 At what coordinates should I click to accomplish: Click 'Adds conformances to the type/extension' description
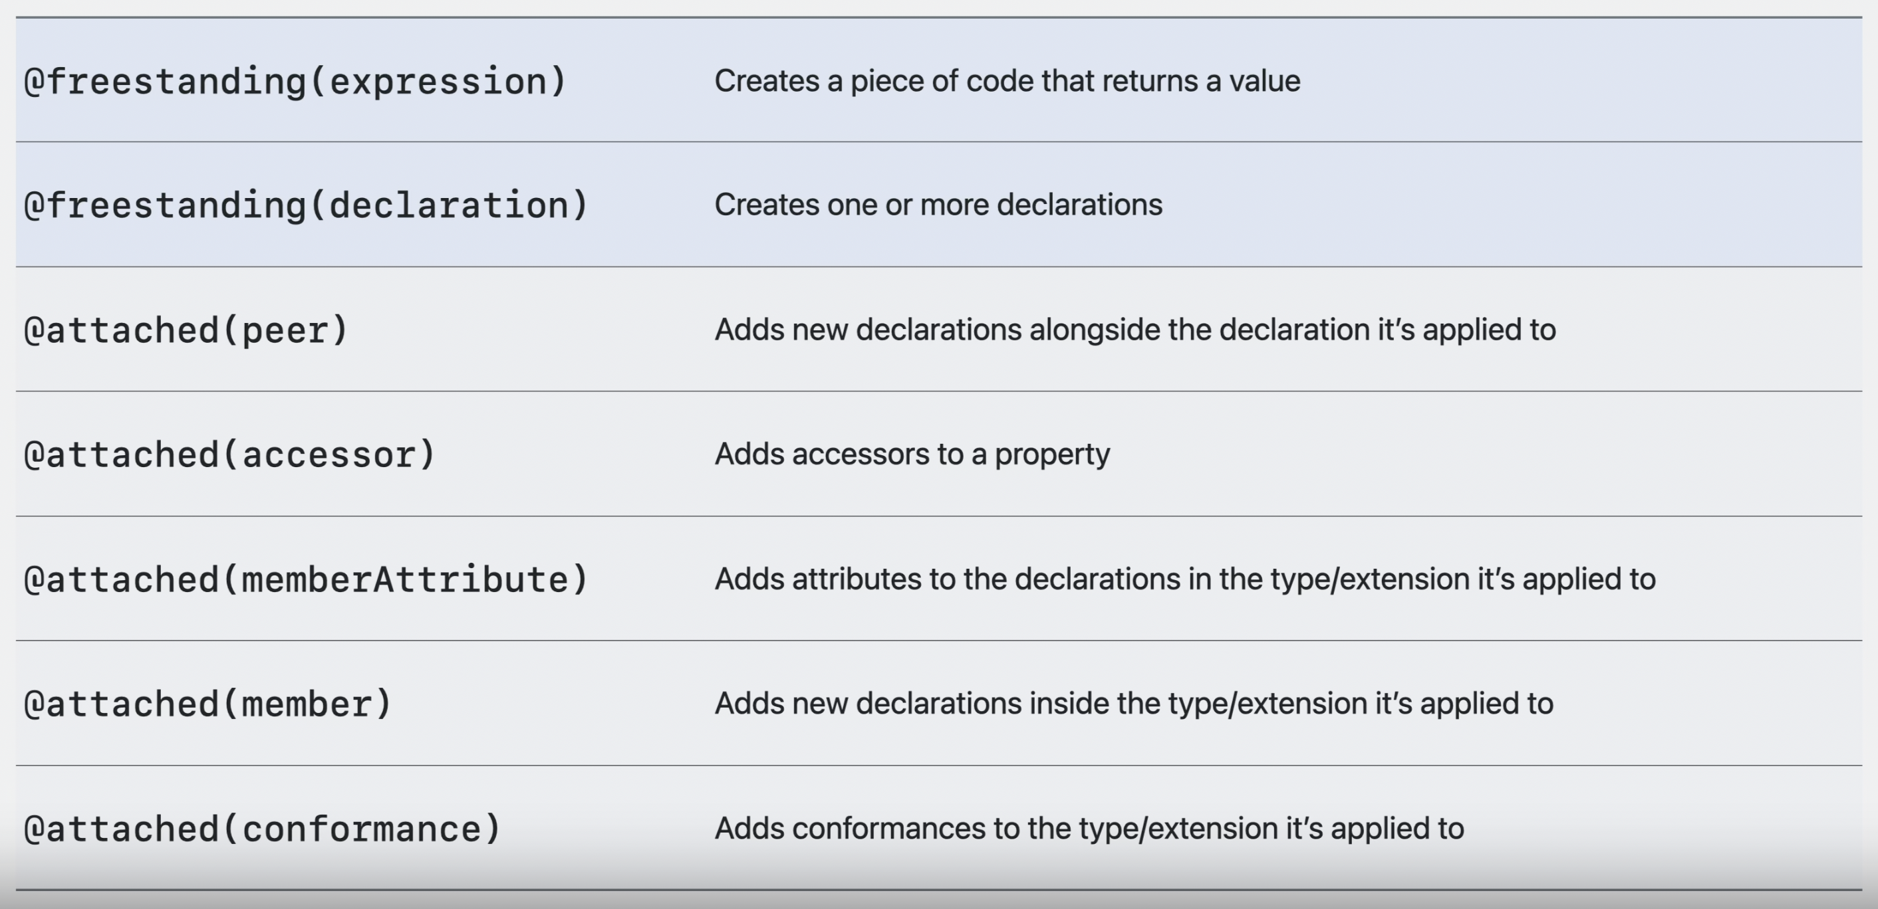(x=1089, y=828)
